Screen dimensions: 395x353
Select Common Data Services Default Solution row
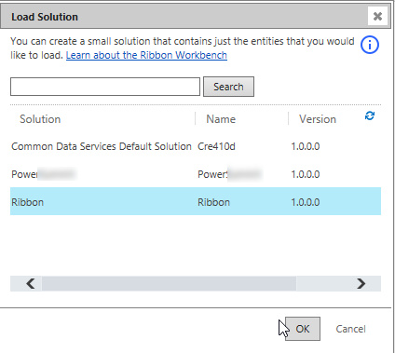click(x=196, y=146)
